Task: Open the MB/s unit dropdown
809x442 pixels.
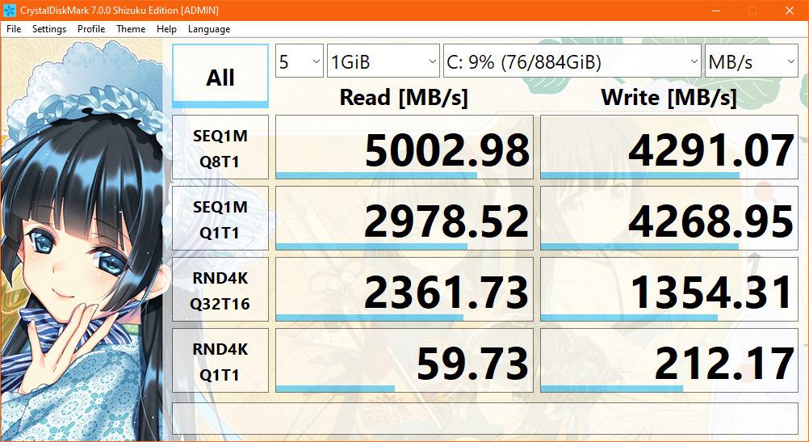Action: click(751, 61)
